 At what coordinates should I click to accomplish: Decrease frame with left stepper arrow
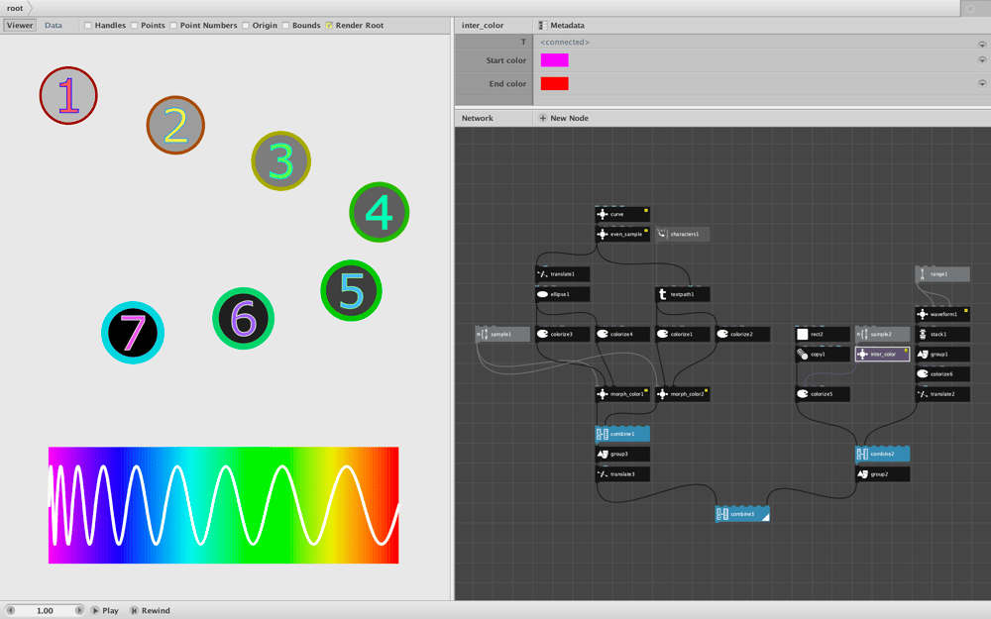10,611
